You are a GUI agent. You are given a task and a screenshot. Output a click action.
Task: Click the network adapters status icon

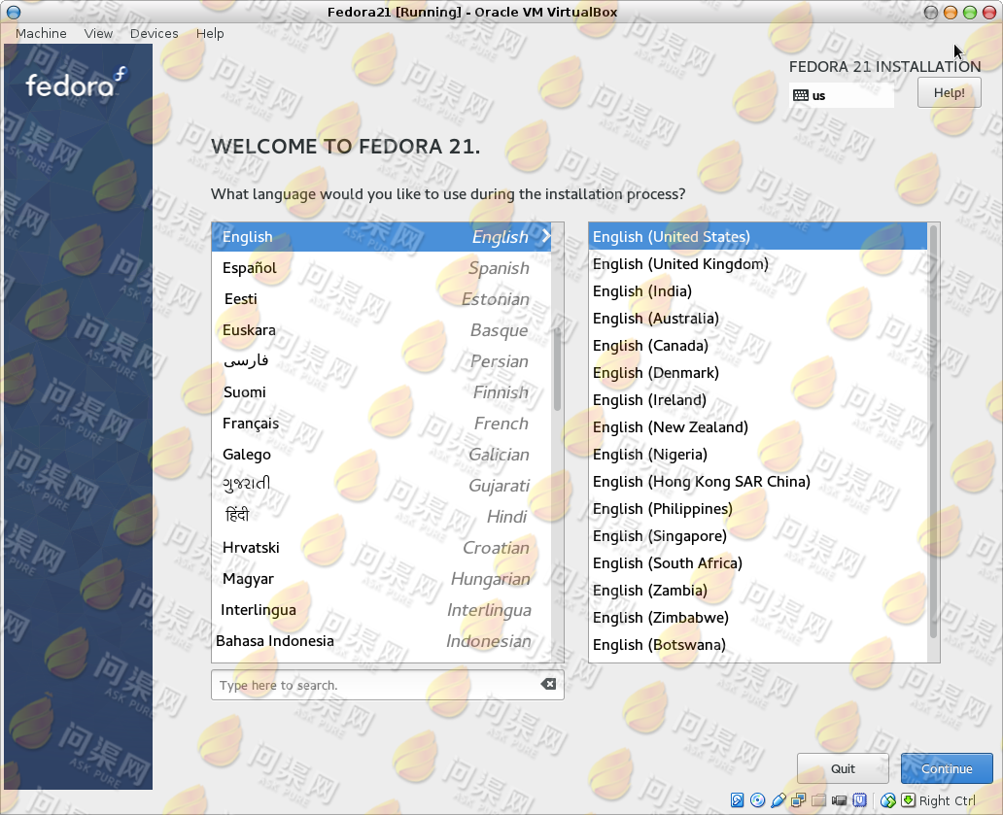[x=798, y=800]
